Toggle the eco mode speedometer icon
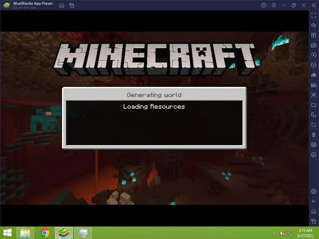319x239 pixels. (313, 155)
